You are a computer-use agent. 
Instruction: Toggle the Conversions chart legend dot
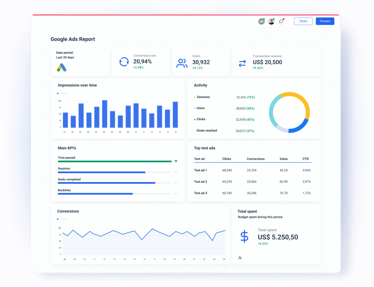click(x=58, y=219)
